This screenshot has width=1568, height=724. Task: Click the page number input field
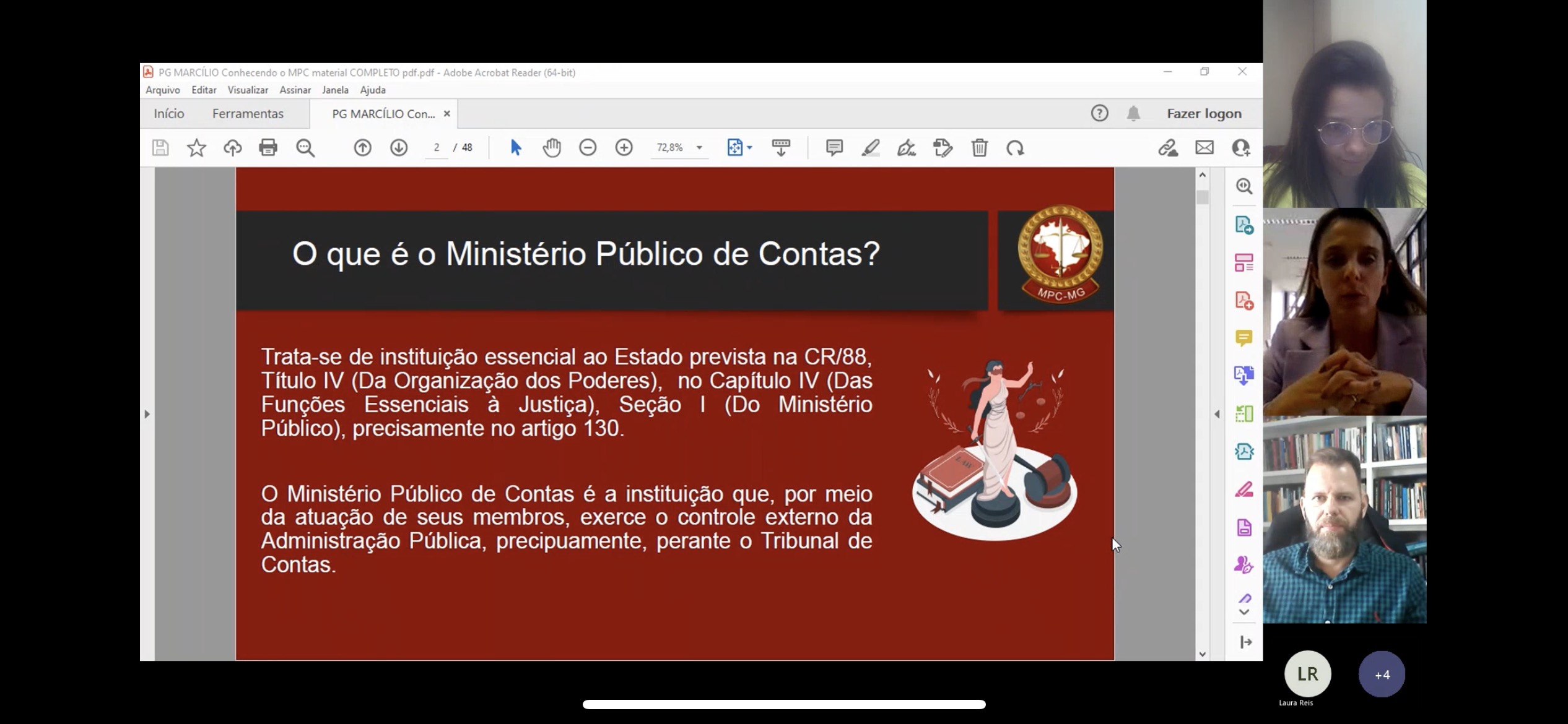pos(437,148)
